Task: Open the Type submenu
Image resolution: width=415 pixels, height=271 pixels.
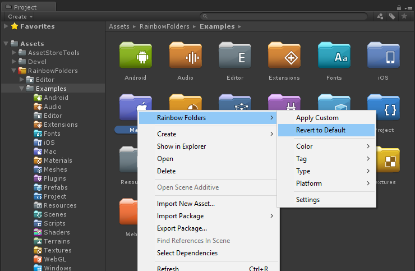Action: pyautogui.click(x=326, y=171)
